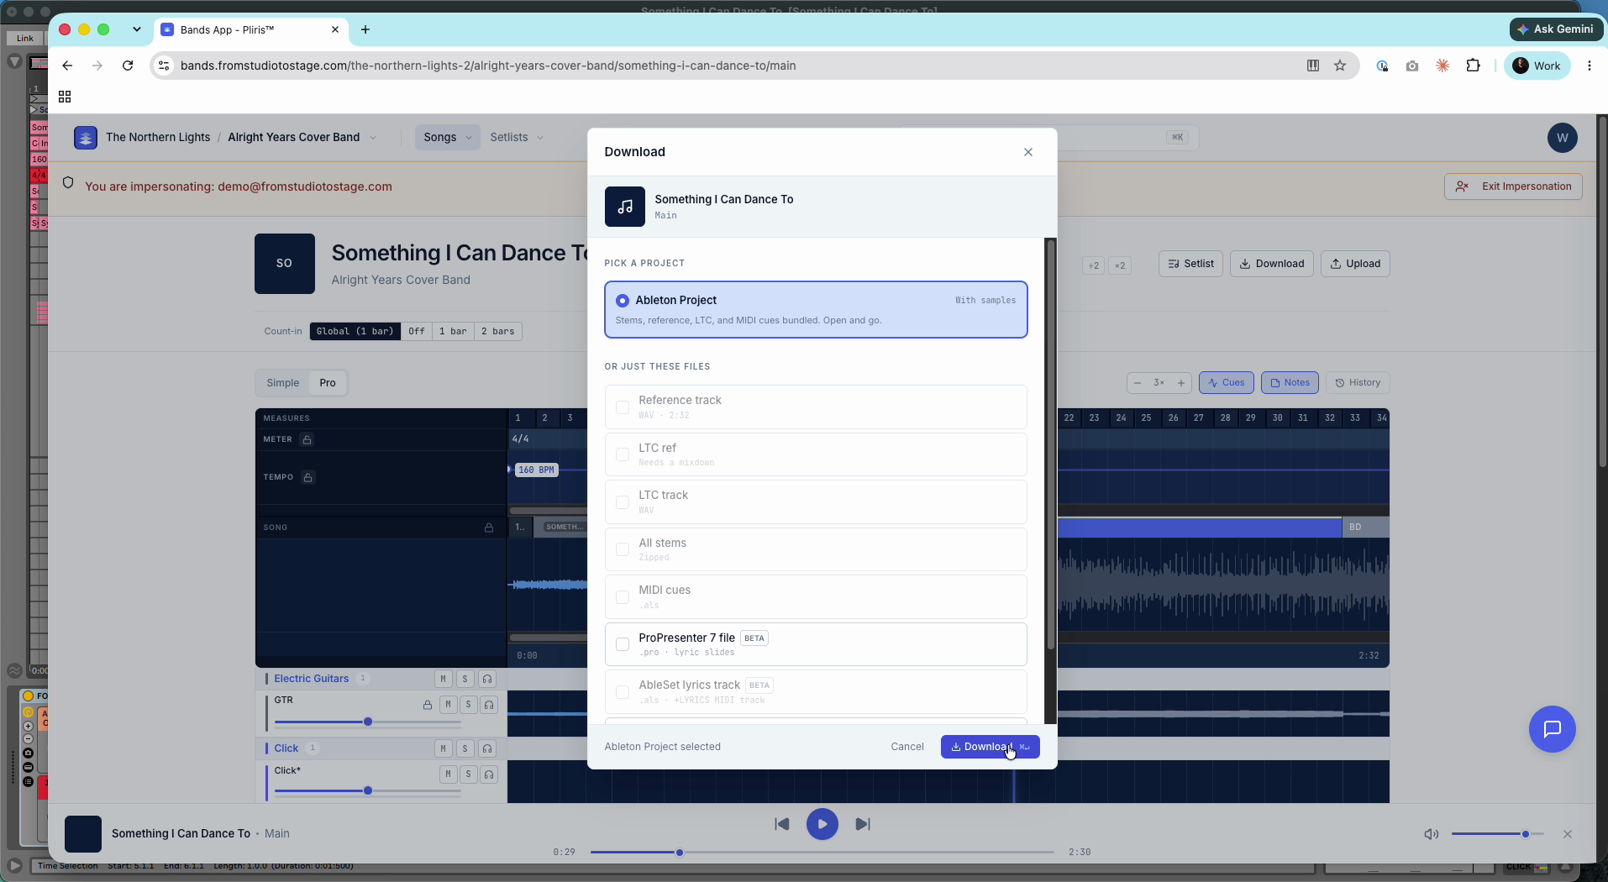Toggle the SONG lane lock icon
Image resolution: width=1608 pixels, height=882 pixels.
[x=489, y=528]
